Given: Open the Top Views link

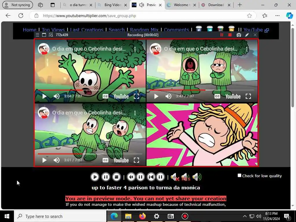Looking at the screenshot, I should (53, 30).
